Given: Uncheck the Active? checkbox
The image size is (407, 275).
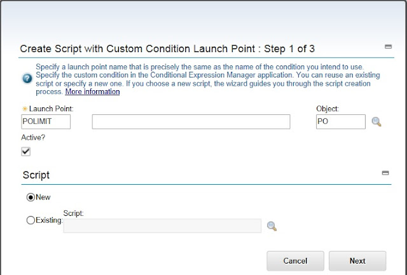Looking at the screenshot, I should (26, 151).
